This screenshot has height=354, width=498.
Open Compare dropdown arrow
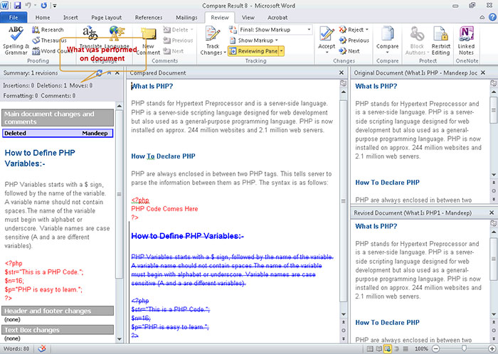coord(388,53)
